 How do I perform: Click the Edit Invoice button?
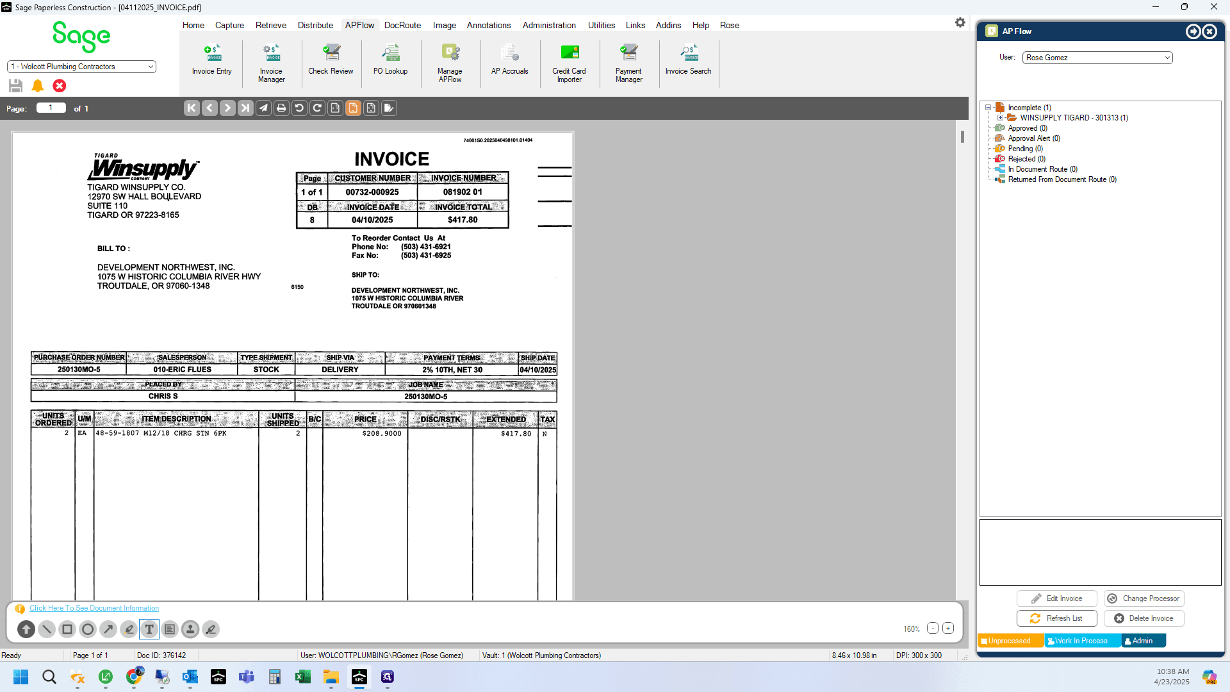[1056, 598]
